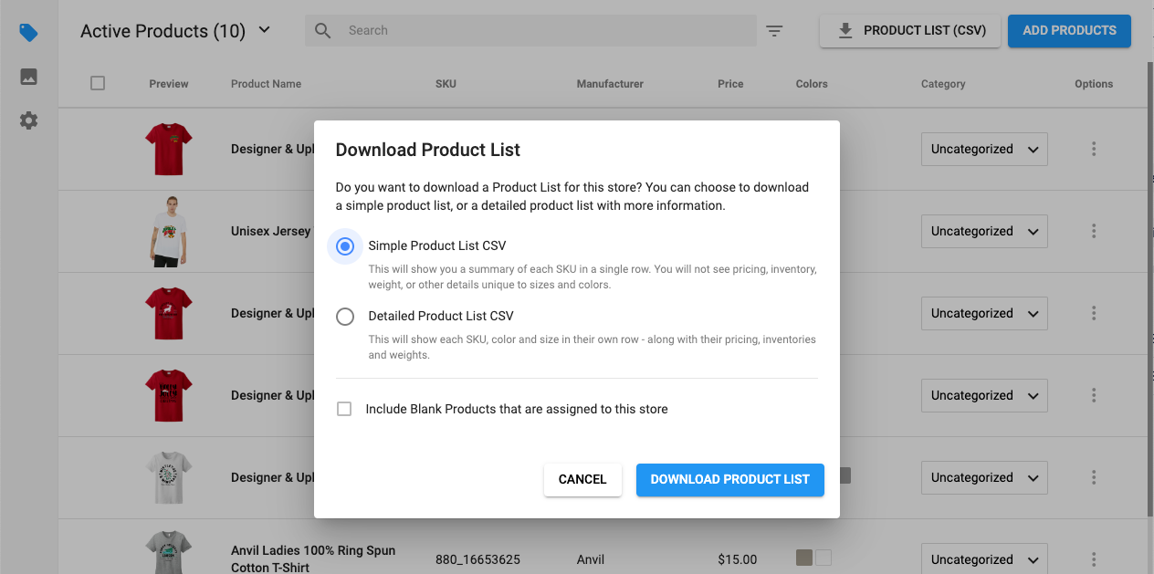Select Detailed Product List CSV option
The height and width of the screenshot is (574, 1154).
coord(345,317)
